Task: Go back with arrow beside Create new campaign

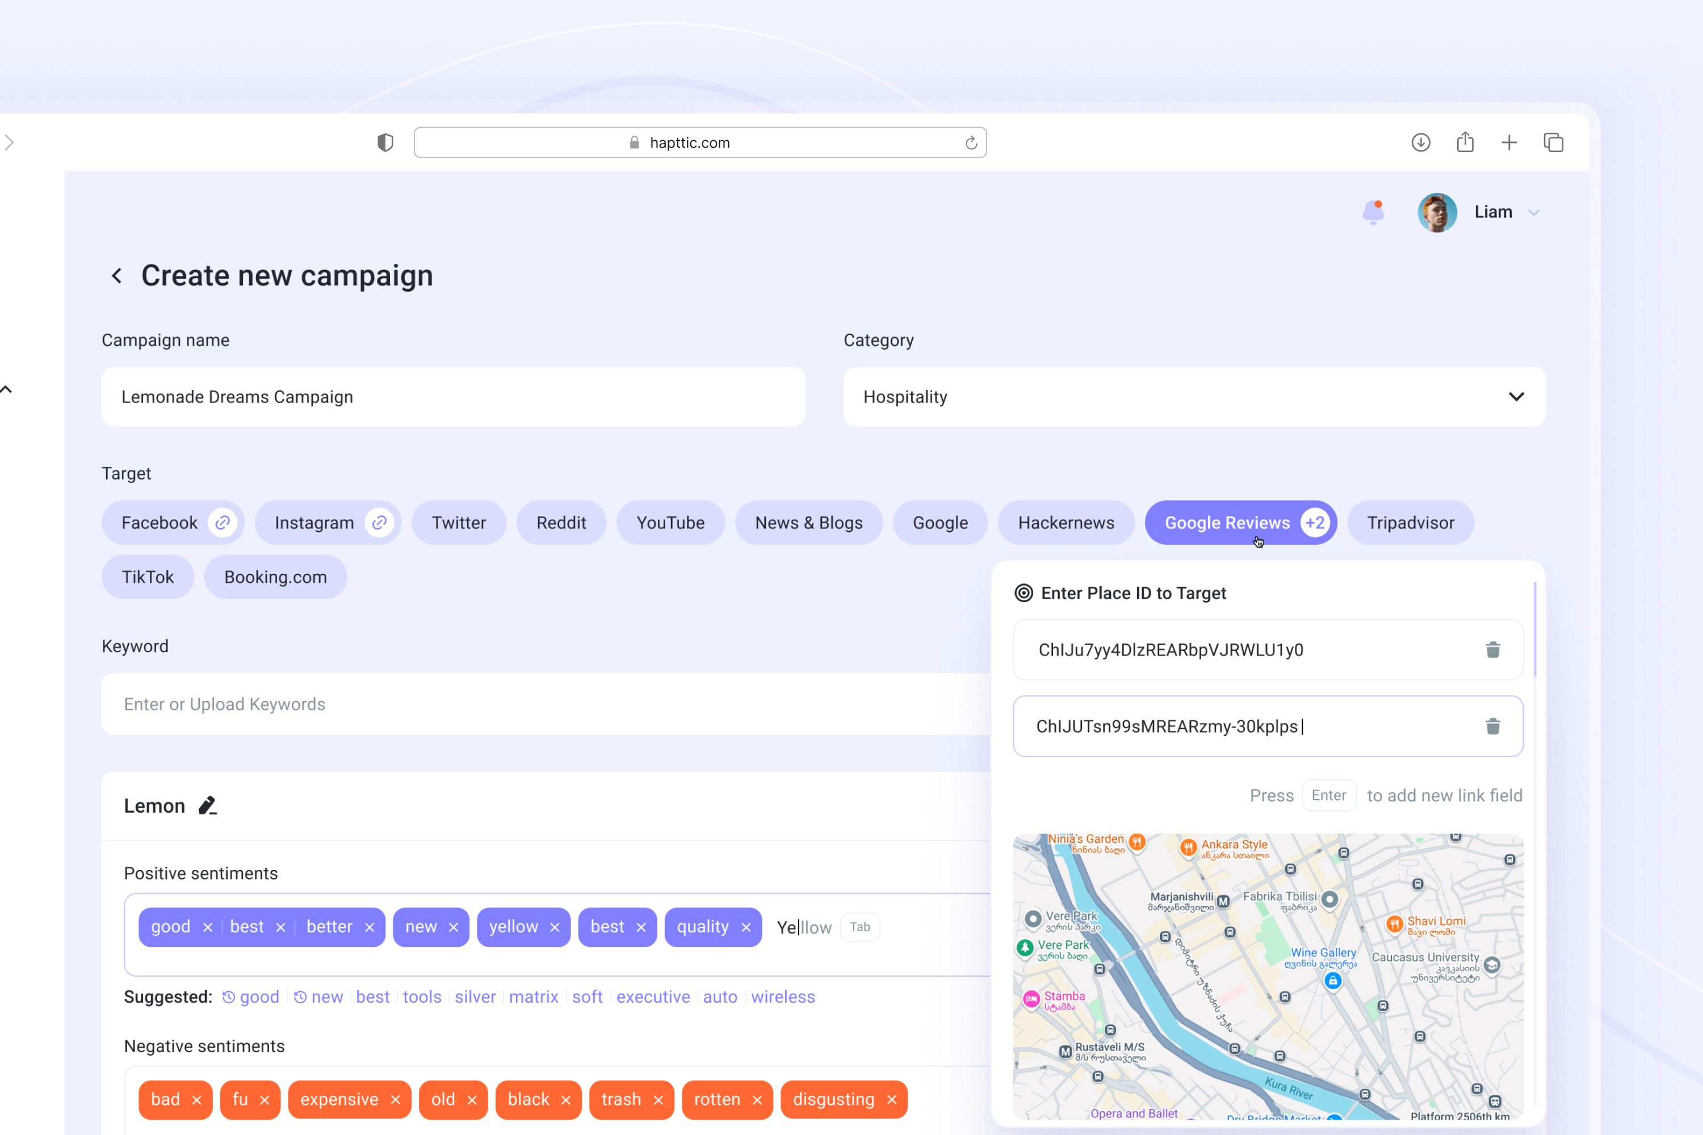Action: 116,276
